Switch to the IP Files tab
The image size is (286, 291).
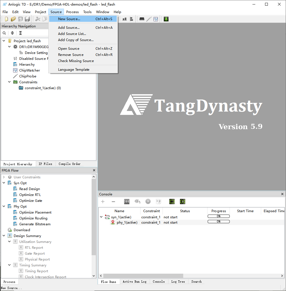(x=46, y=164)
